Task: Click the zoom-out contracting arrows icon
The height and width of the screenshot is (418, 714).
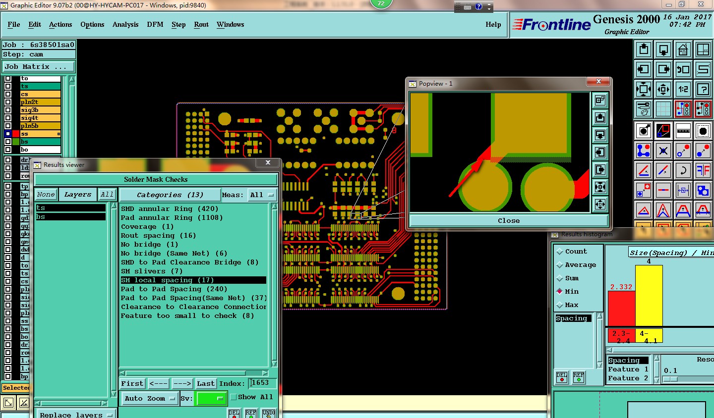Action: coord(663,89)
